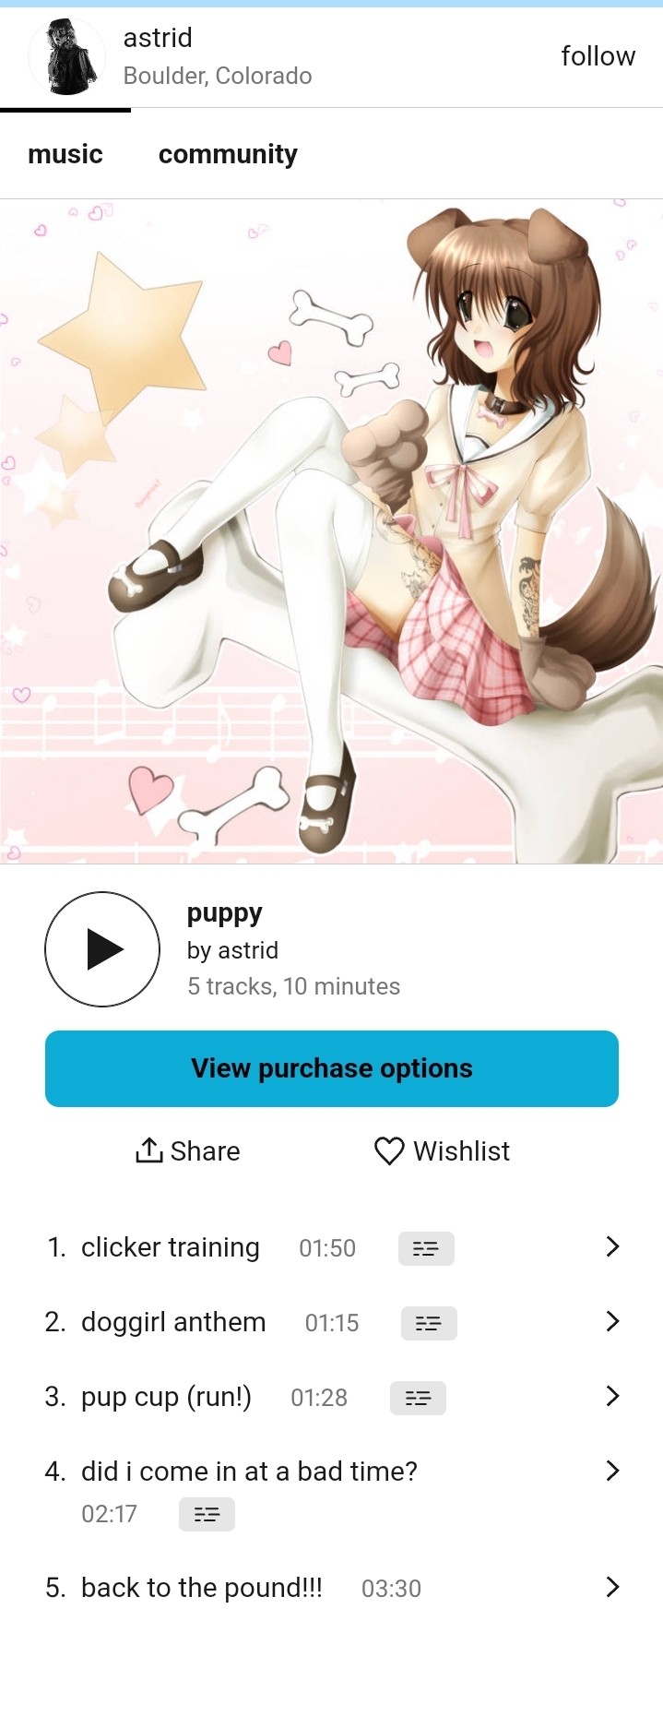Expand chevron for clicker training track

point(612,1246)
